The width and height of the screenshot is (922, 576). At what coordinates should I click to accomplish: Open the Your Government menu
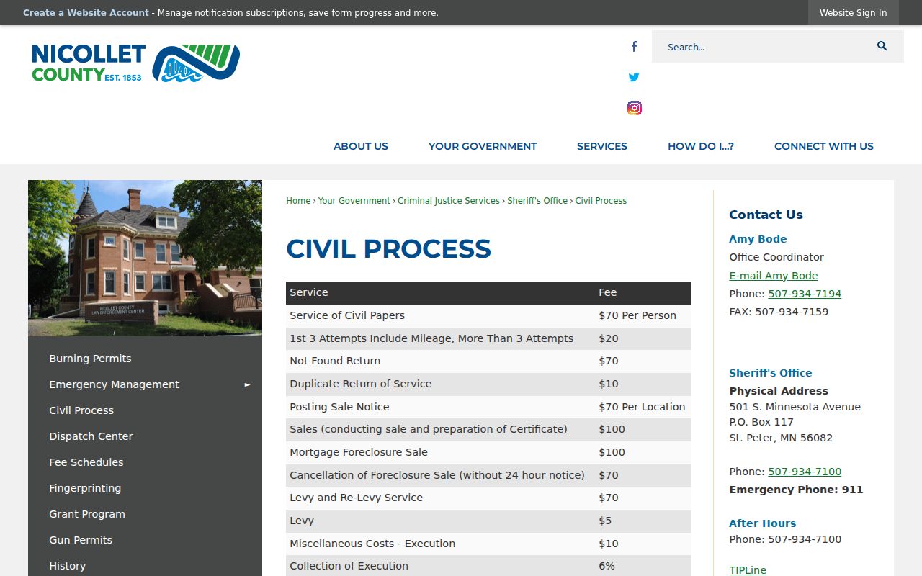pyautogui.click(x=483, y=146)
